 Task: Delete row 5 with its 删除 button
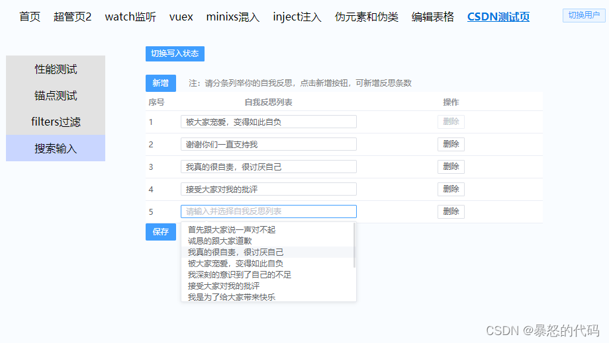(x=451, y=211)
